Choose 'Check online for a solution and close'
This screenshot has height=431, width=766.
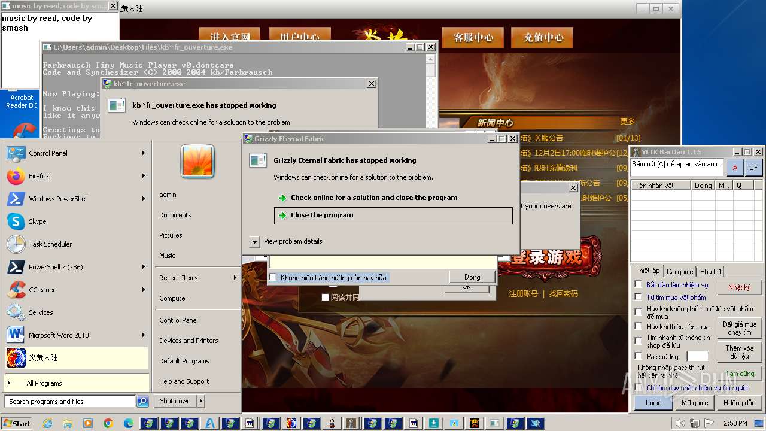click(393, 198)
